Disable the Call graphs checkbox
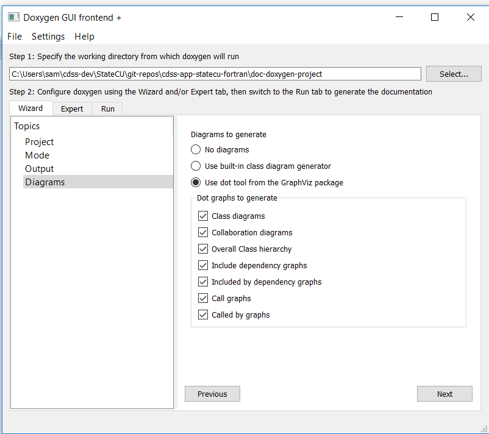The image size is (489, 434). [x=203, y=299]
